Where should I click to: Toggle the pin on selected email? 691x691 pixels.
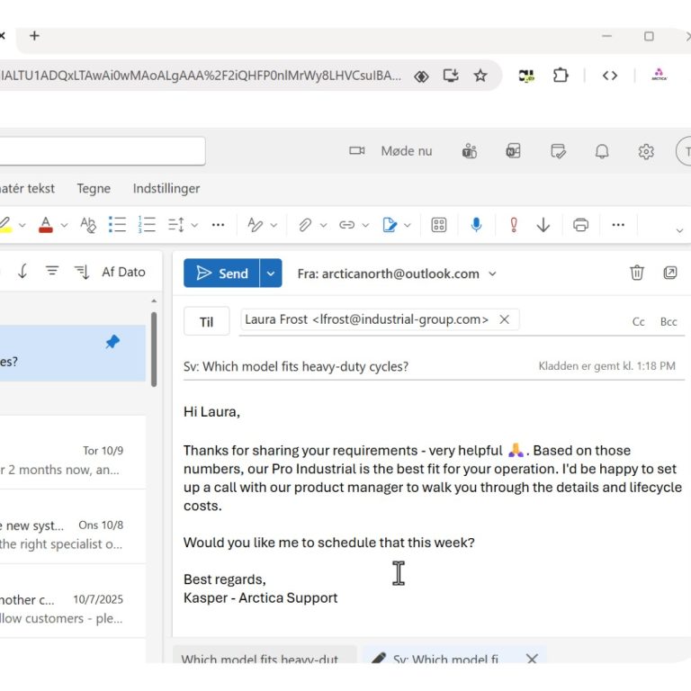(112, 343)
